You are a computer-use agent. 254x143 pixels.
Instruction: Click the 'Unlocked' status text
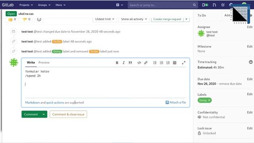(209, 133)
